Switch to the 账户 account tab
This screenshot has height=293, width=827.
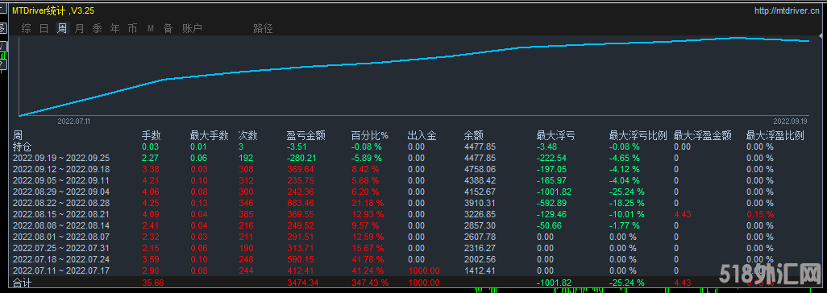pos(192,28)
